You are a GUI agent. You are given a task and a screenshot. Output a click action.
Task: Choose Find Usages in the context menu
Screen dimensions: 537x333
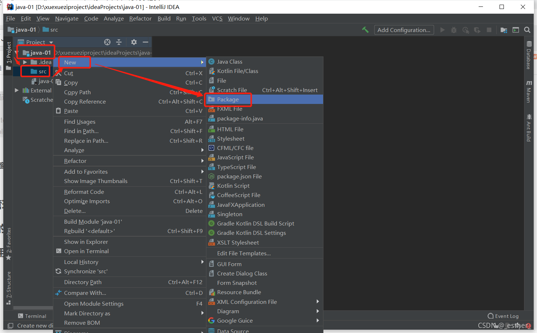(x=130, y=122)
